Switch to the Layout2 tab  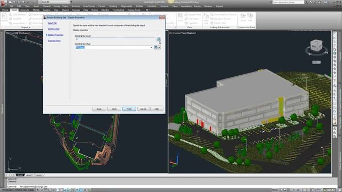coord(39,175)
